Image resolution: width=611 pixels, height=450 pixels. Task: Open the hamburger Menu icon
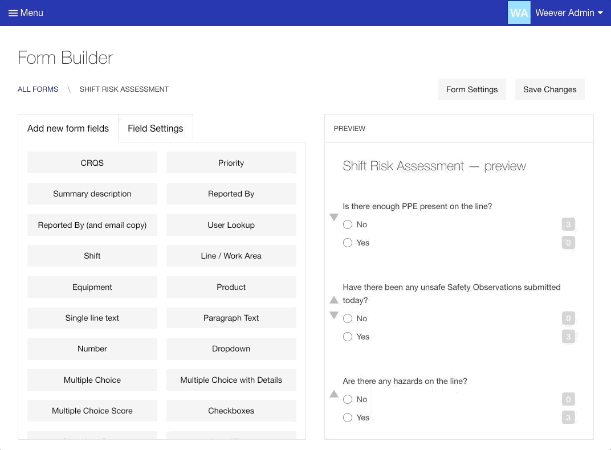[x=13, y=13]
